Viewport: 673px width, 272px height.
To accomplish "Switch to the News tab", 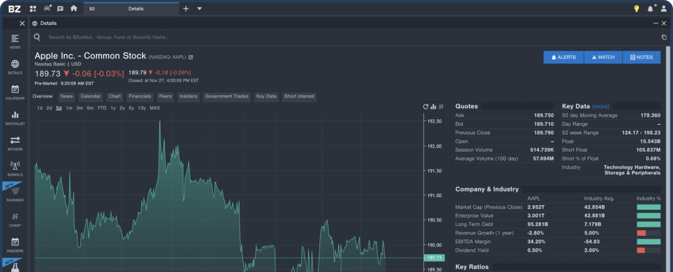I will click(66, 96).
